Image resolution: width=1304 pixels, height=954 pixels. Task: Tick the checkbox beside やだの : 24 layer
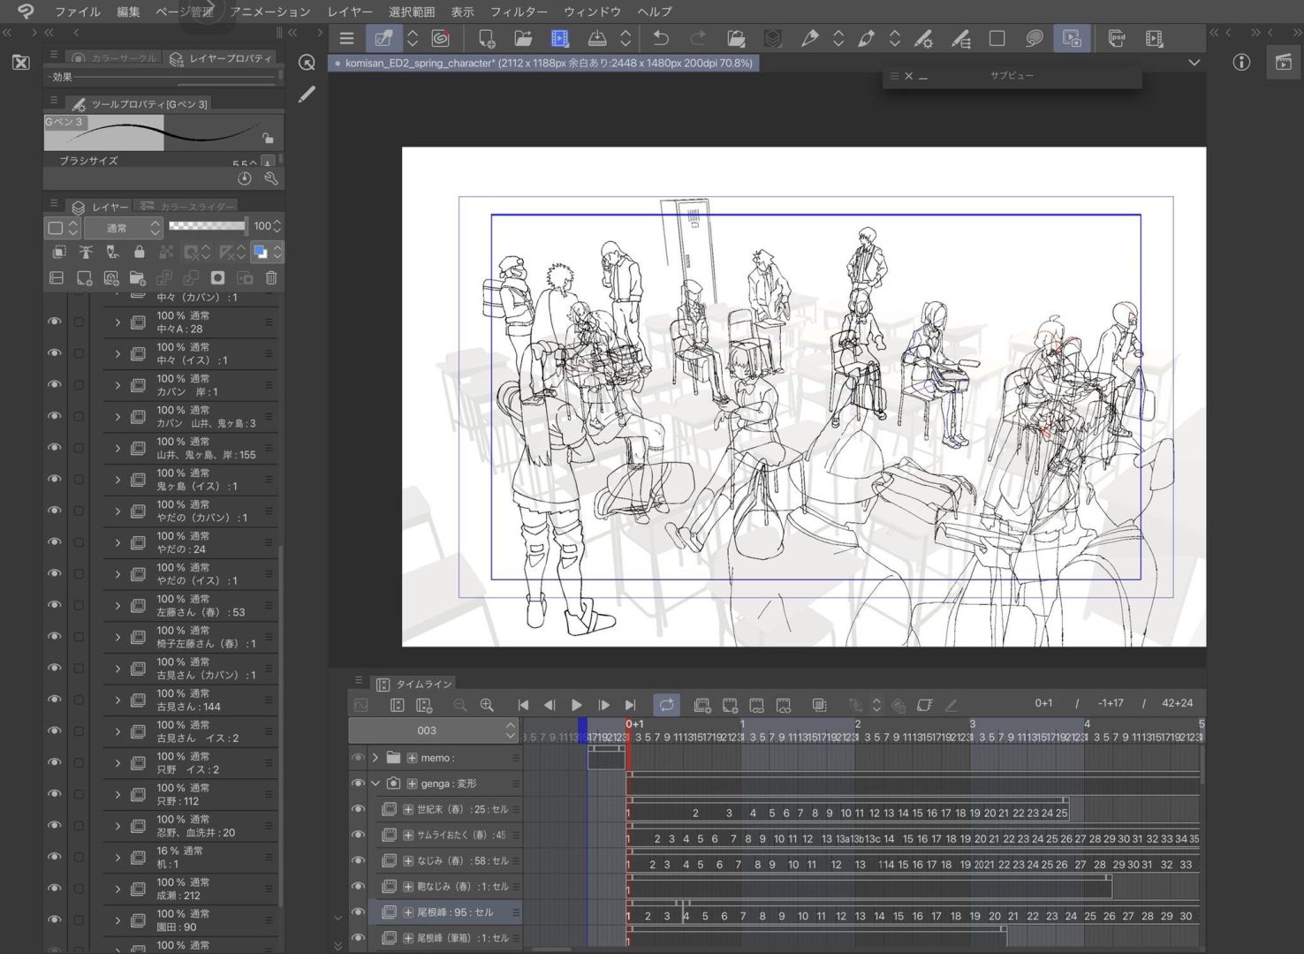[79, 542]
